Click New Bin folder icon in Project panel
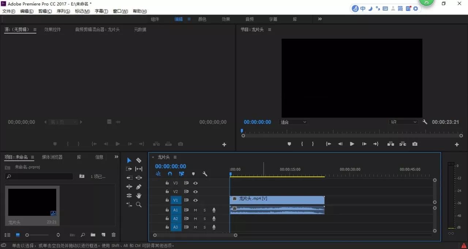The image size is (468, 249). pyautogui.click(x=93, y=235)
